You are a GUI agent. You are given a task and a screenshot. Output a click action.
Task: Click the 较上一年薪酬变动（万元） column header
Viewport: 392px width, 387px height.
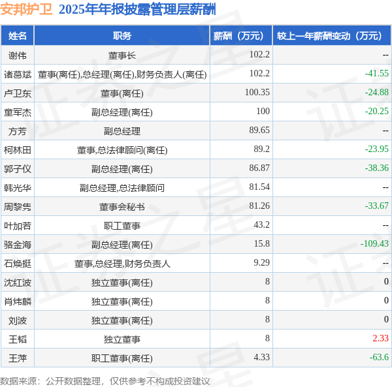332,36
